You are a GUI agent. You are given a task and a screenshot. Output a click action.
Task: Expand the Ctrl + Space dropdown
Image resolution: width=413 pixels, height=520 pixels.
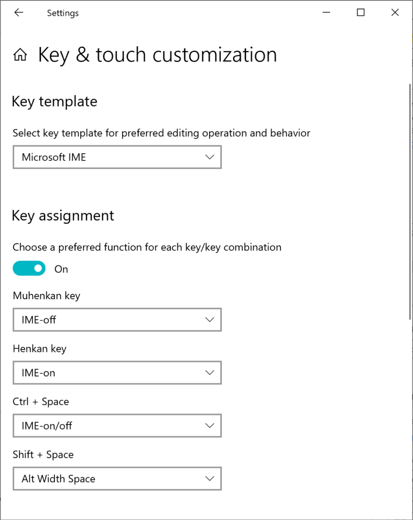coord(117,426)
